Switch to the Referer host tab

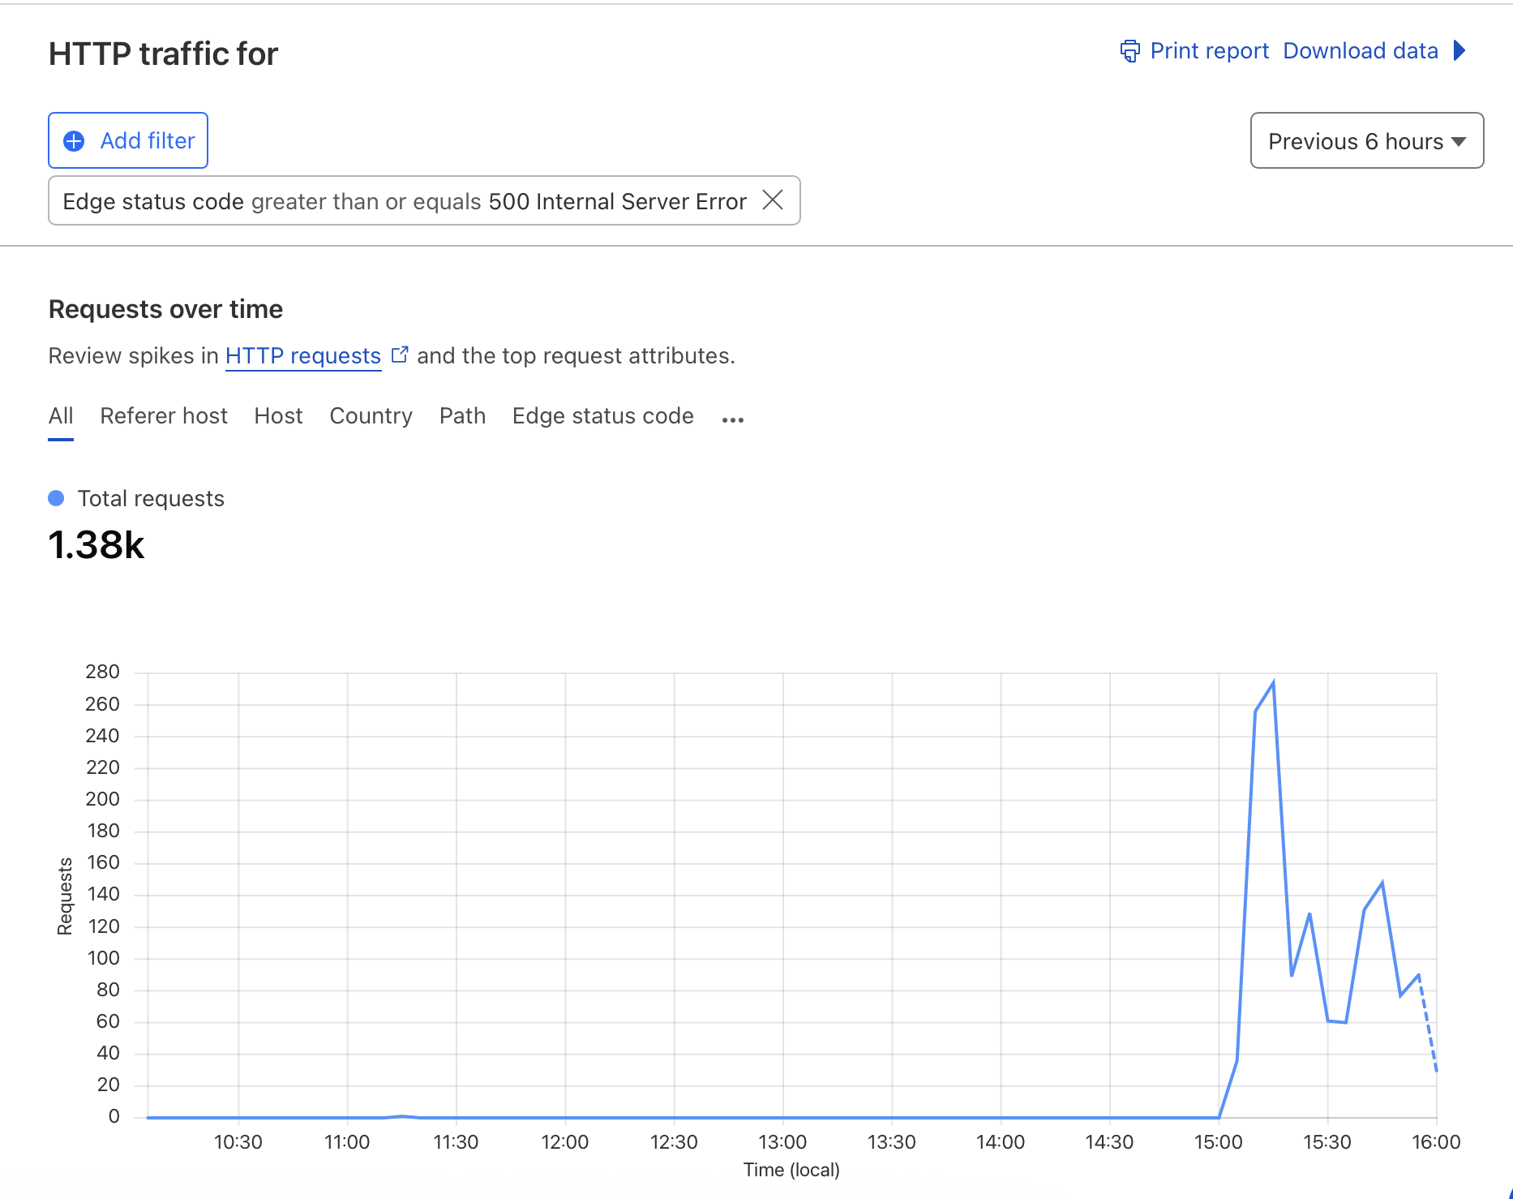click(164, 416)
